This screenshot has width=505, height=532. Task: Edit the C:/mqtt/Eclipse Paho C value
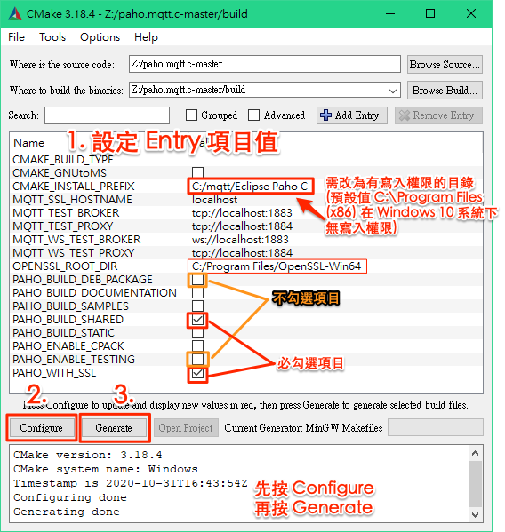250,187
